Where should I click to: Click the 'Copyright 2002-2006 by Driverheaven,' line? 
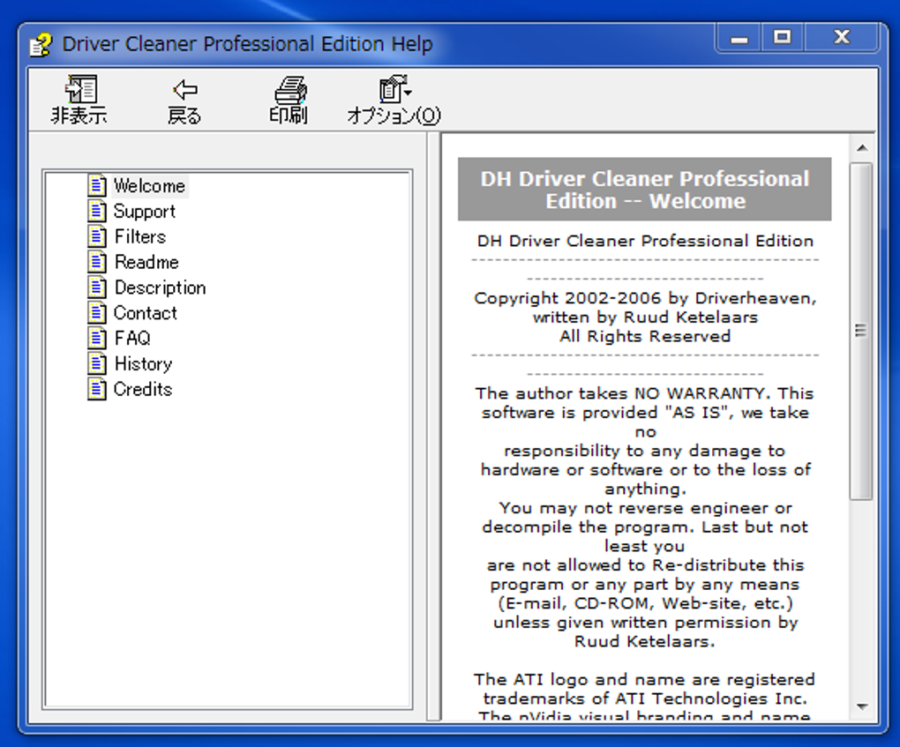(x=645, y=298)
